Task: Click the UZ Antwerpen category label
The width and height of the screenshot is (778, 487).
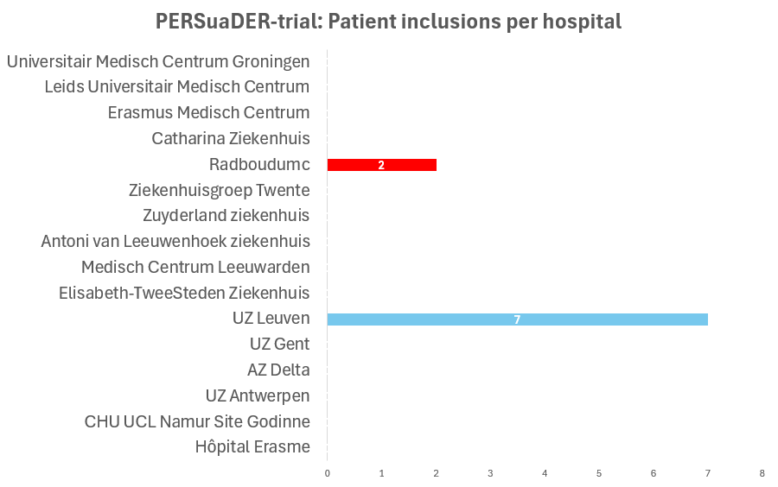Action: tap(258, 395)
